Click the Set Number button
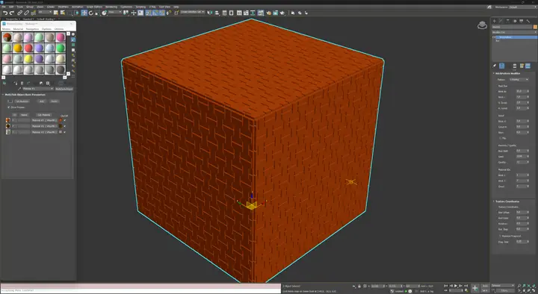Image resolution: width=538 pixels, height=294 pixels. (22, 101)
